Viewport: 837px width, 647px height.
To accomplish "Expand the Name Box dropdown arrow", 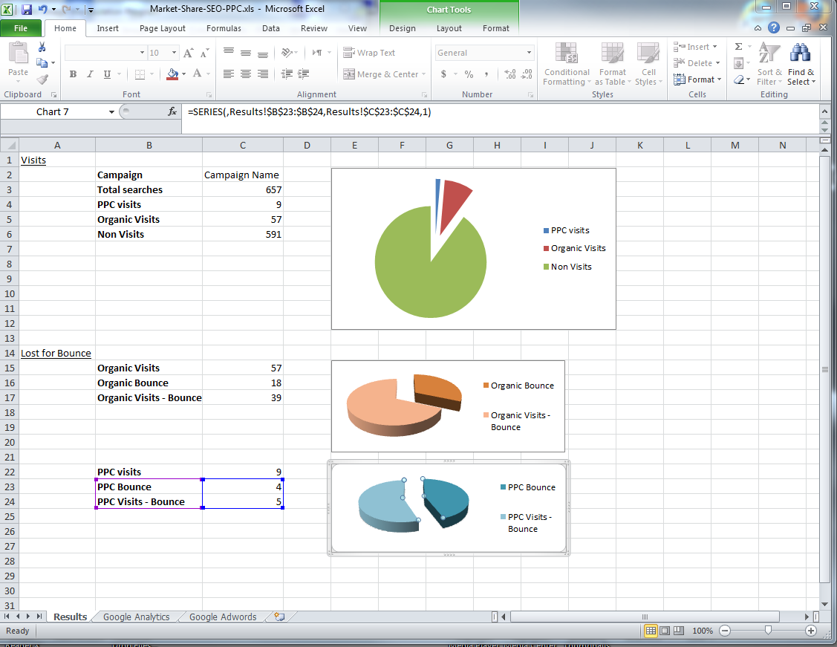I will (111, 112).
